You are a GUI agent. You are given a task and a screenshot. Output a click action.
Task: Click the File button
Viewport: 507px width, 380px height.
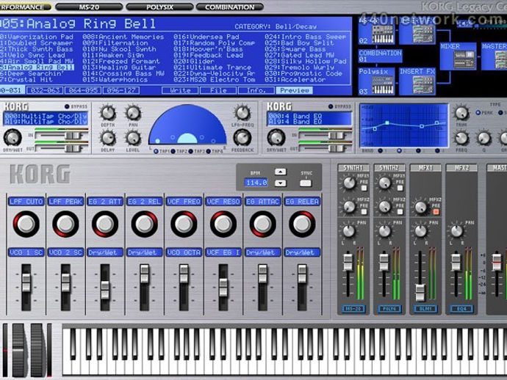pyautogui.click(x=218, y=90)
